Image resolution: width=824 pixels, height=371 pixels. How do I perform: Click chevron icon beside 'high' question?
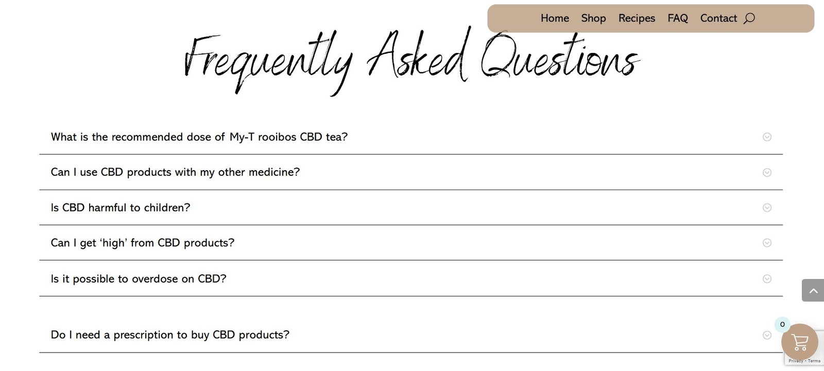click(767, 243)
